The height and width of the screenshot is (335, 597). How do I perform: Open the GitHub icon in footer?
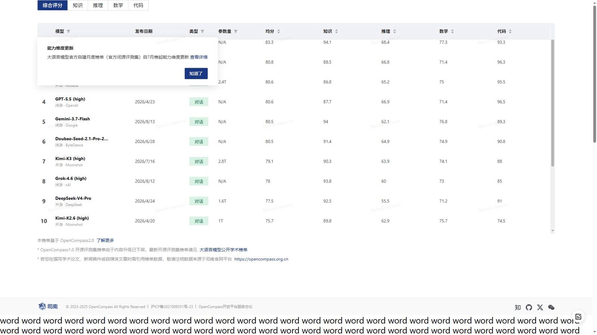tap(529, 307)
